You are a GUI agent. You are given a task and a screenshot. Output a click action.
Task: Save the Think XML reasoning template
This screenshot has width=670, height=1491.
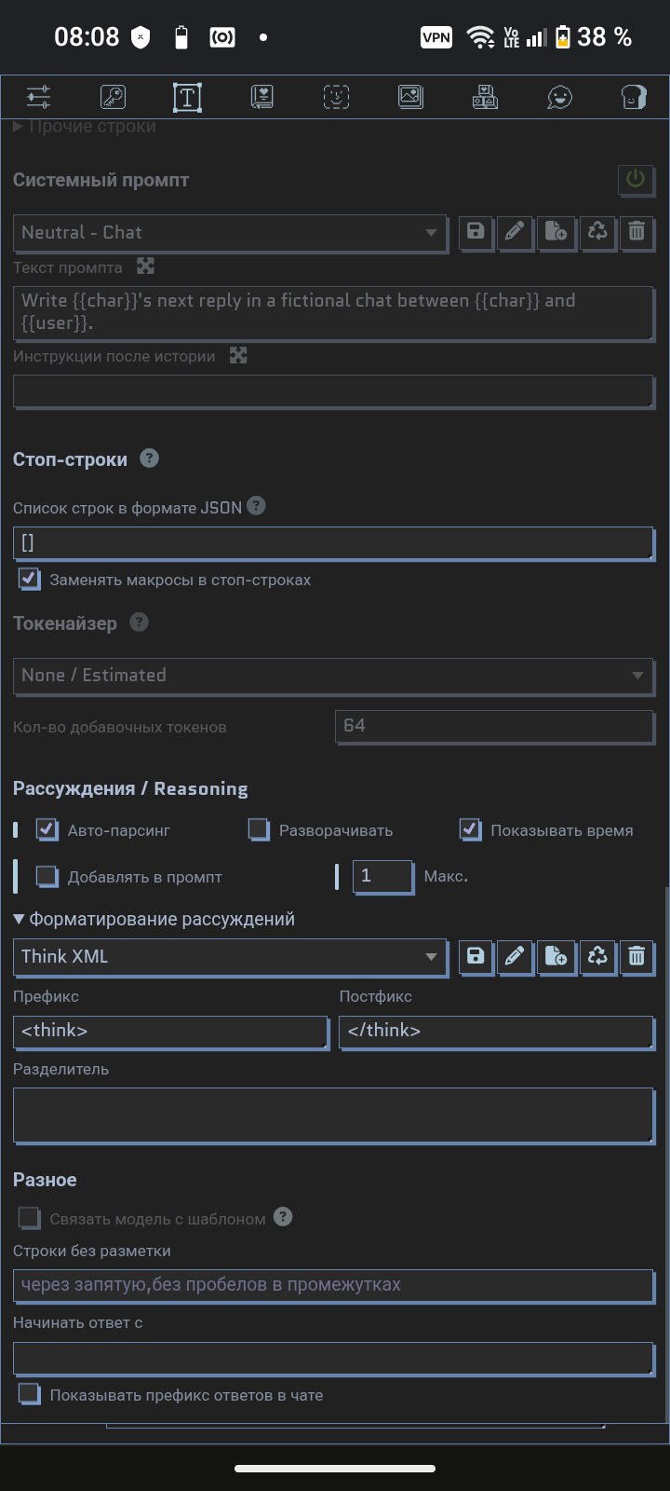pyautogui.click(x=476, y=956)
